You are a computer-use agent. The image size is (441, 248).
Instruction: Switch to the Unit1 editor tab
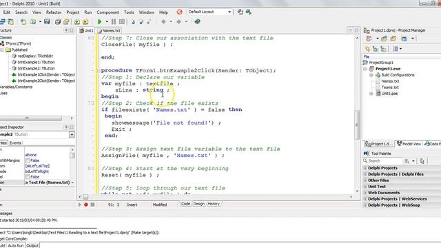[x=86, y=30]
